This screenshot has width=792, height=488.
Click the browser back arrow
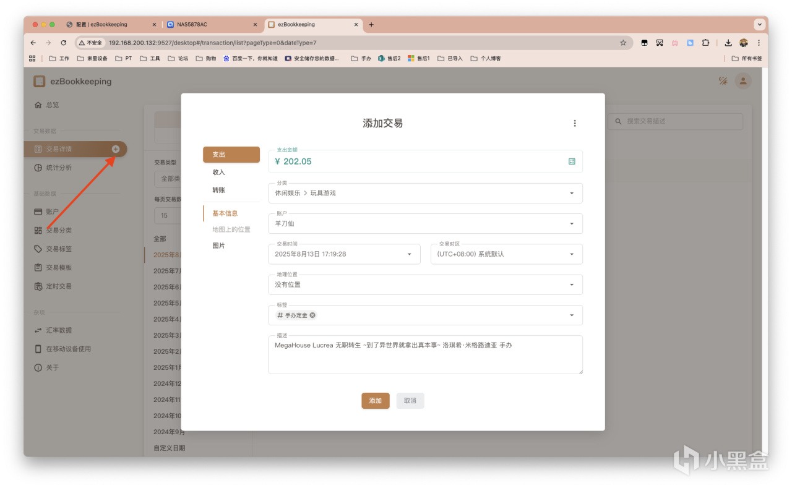click(33, 43)
